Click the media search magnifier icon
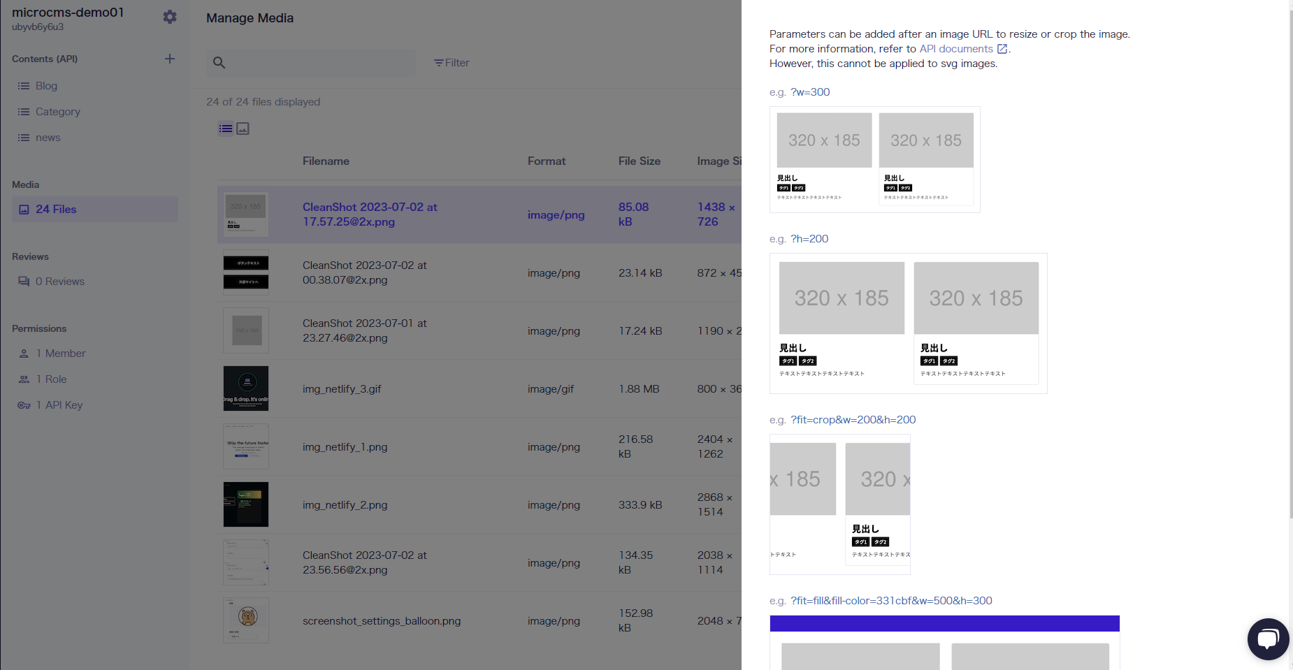Screen dimensions: 1293x670 click(x=219, y=63)
